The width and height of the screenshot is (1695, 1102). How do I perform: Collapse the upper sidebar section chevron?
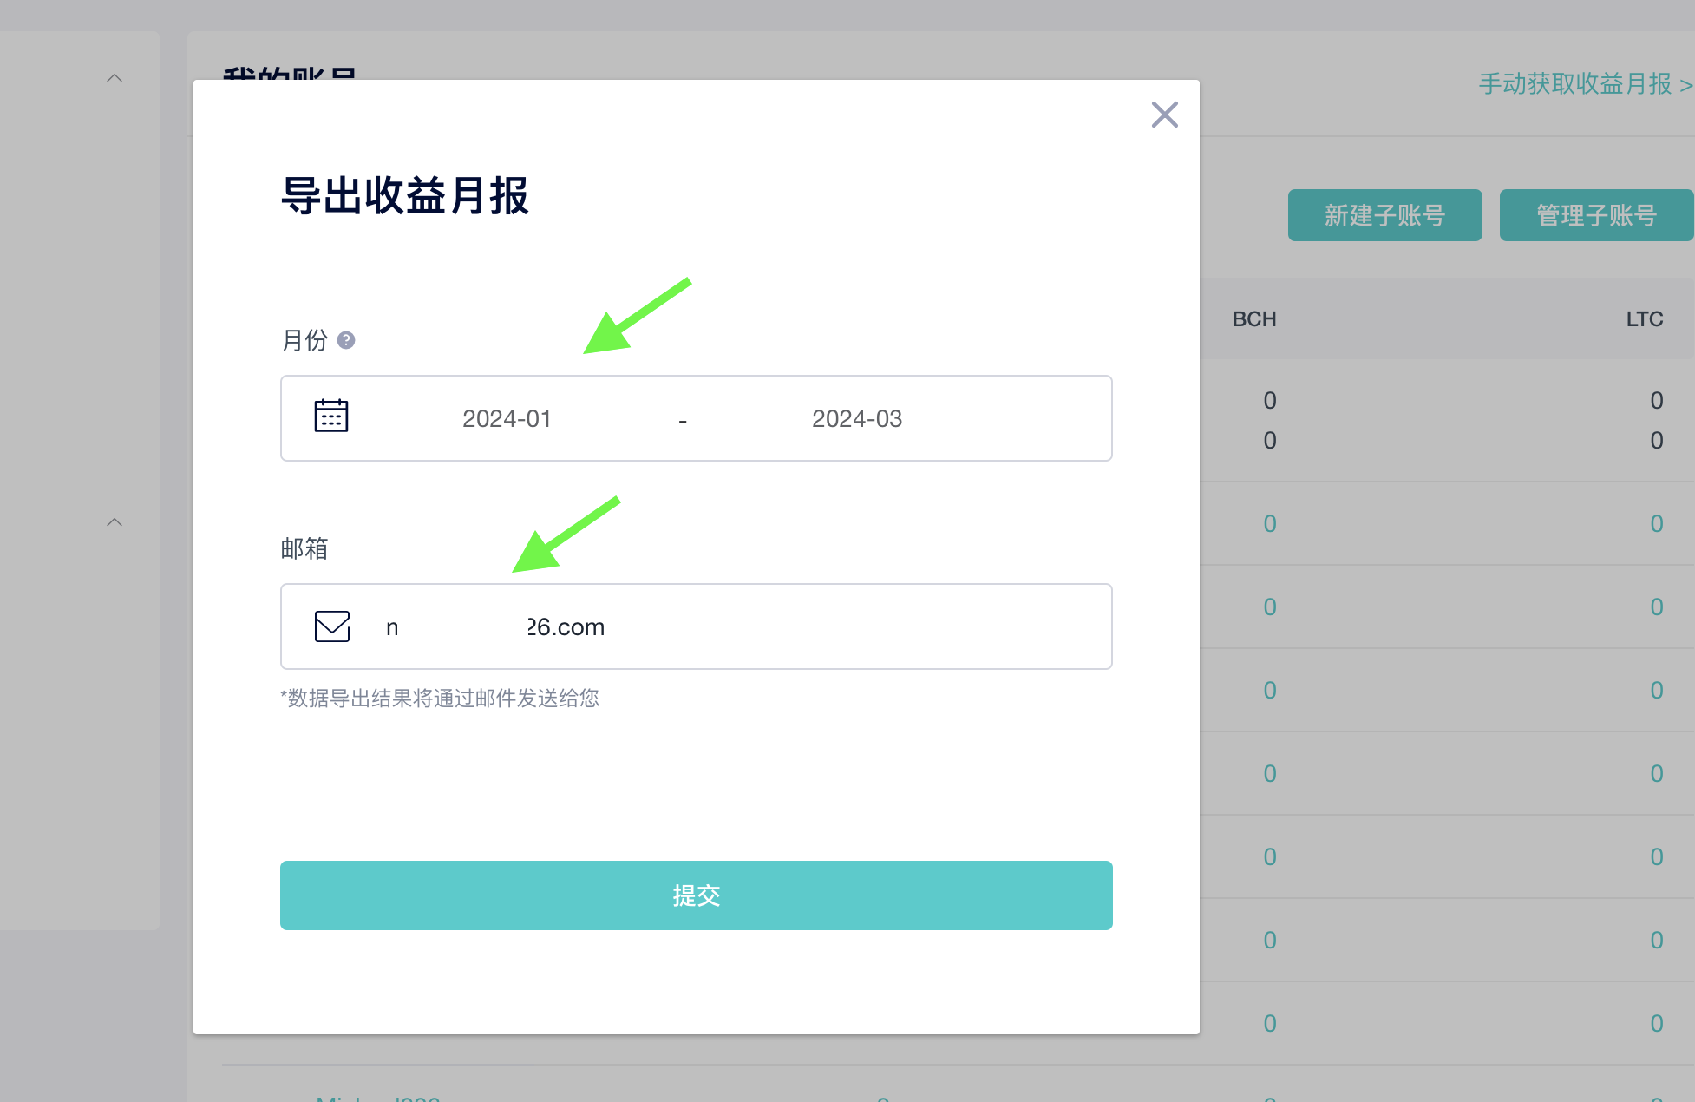tap(115, 78)
